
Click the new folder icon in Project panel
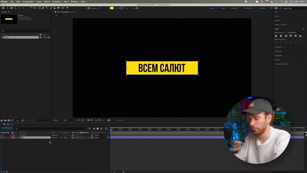click(5, 120)
